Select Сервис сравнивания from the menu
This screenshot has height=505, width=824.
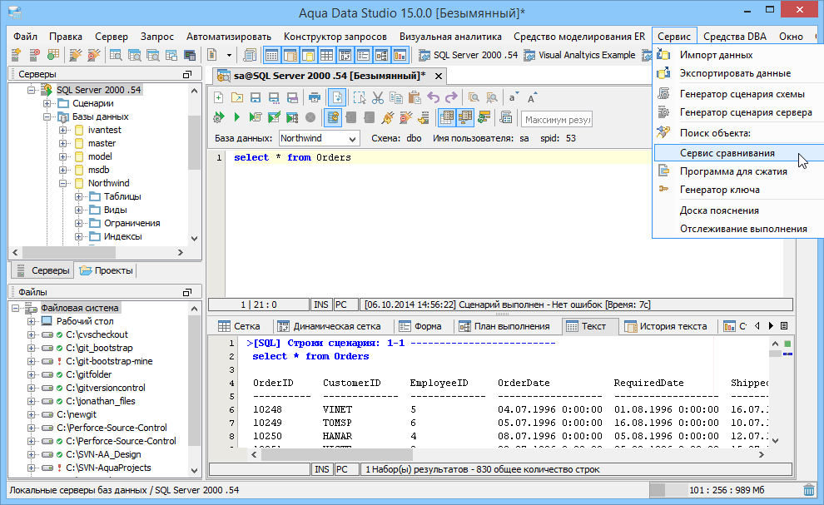[727, 153]
